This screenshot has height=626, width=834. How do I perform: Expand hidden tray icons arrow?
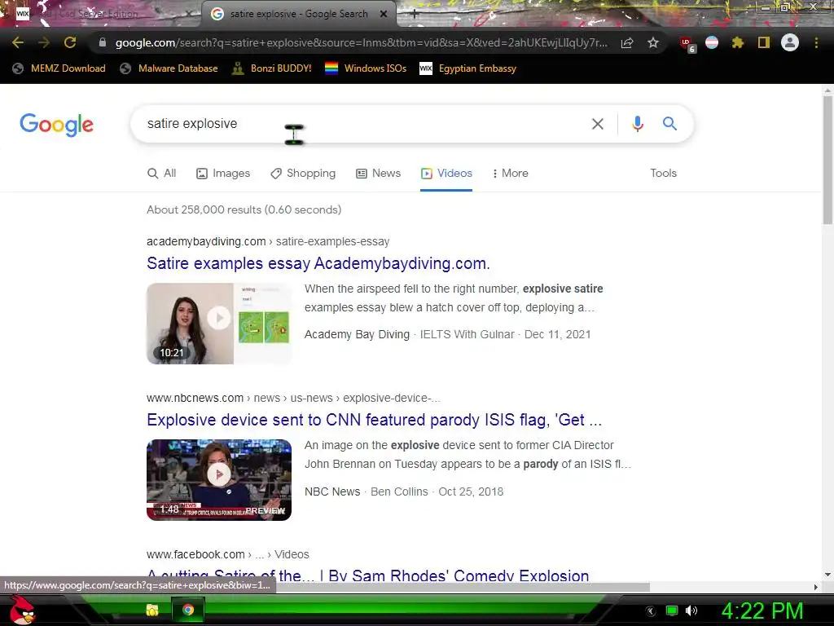[x=650, y=611]
